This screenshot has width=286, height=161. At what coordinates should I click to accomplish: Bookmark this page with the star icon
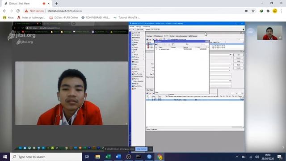[x=253, y=11]
